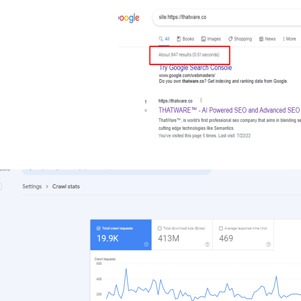The width and height of the screenshot is (301, 301).
Task: Click the 469 response time value
Action: coord(226,239)
